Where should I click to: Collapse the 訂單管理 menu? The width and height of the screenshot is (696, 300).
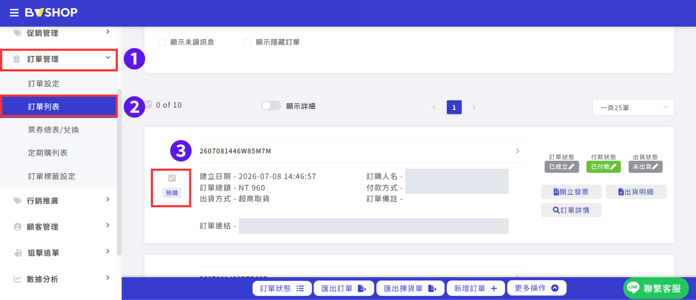(x=108, y=58)
